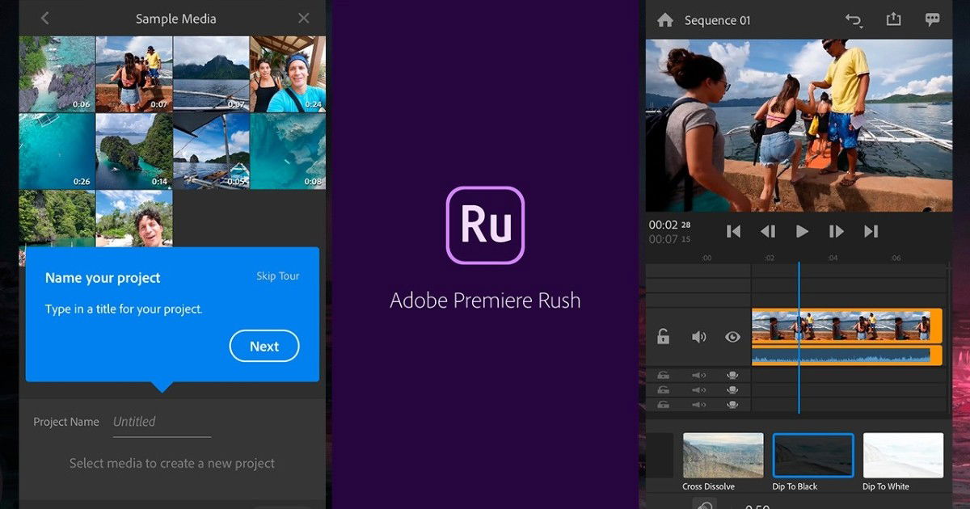The width and height of the screenshot is (970, 509).
Task: Click the current timecode 00:02
Action: (664, 225)
